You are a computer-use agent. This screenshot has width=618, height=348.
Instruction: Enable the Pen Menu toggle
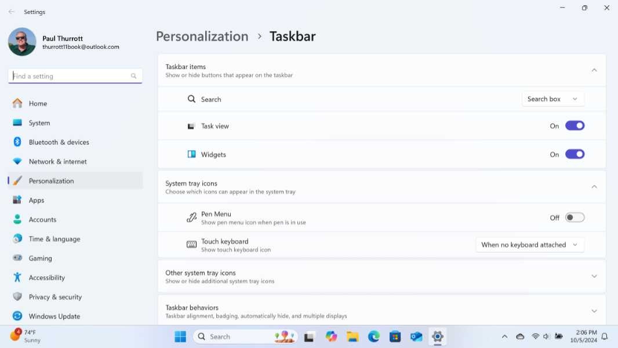575,217
